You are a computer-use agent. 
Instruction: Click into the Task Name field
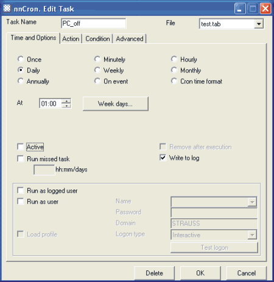93,24
